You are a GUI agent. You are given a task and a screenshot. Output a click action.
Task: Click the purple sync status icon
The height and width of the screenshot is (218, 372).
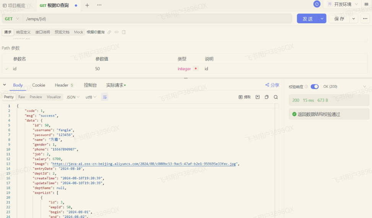pos(317,4)
